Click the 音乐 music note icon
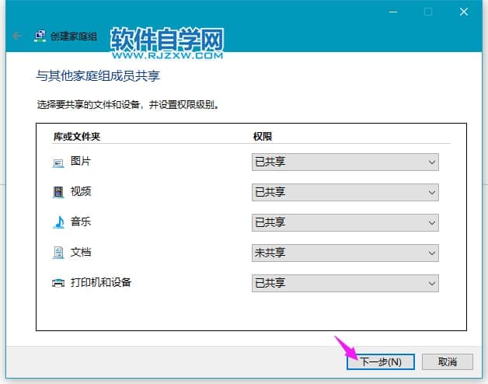The height and width of the screenshot is (384, 488). click(58, 222)
